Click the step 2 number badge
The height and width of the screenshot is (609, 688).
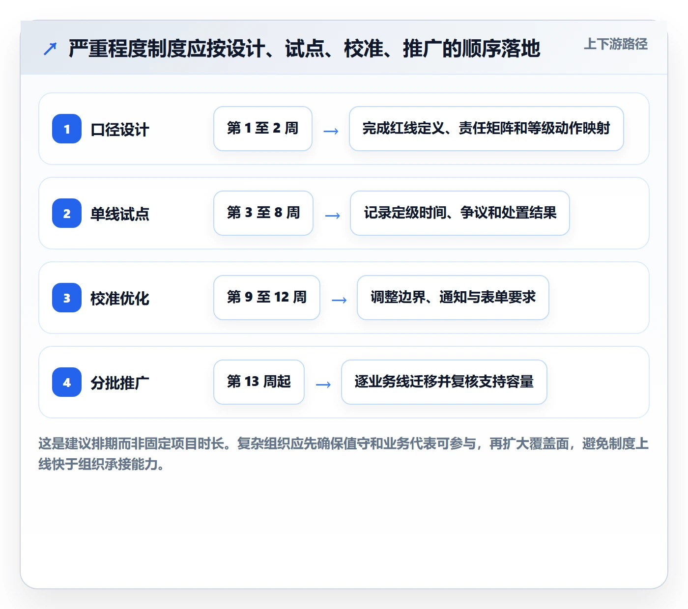pos(67,213)
